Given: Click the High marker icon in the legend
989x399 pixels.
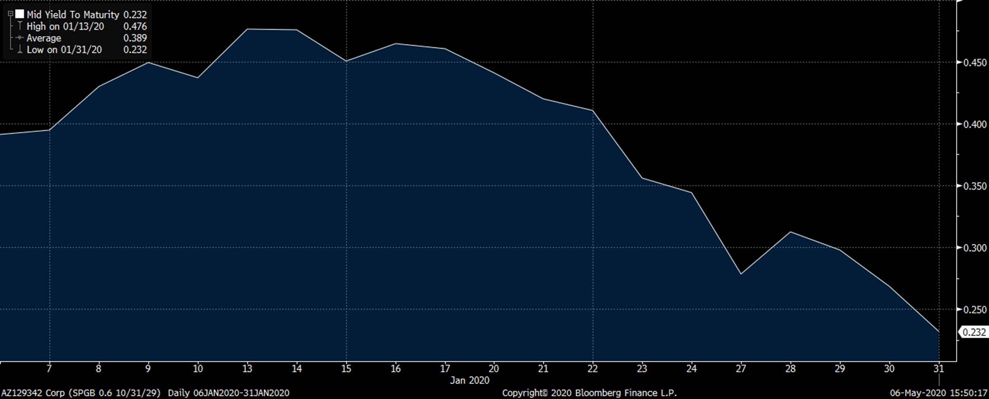Looking at the screenshot, I should click(x=20, y=26).
